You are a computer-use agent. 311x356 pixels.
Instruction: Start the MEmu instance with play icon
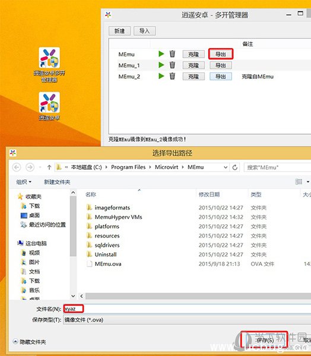(x=161, y=54)
